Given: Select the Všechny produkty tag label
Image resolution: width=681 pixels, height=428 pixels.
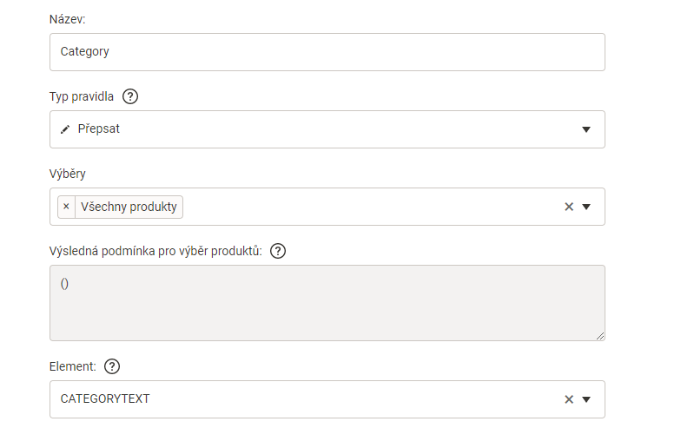Looking at the screenshot, I should point(129,207).
